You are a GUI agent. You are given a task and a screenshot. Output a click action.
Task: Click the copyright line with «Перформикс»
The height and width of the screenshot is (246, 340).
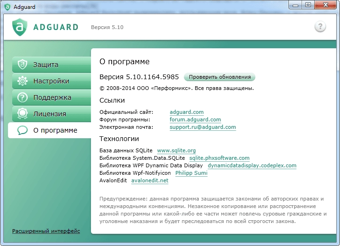(176, 88)
